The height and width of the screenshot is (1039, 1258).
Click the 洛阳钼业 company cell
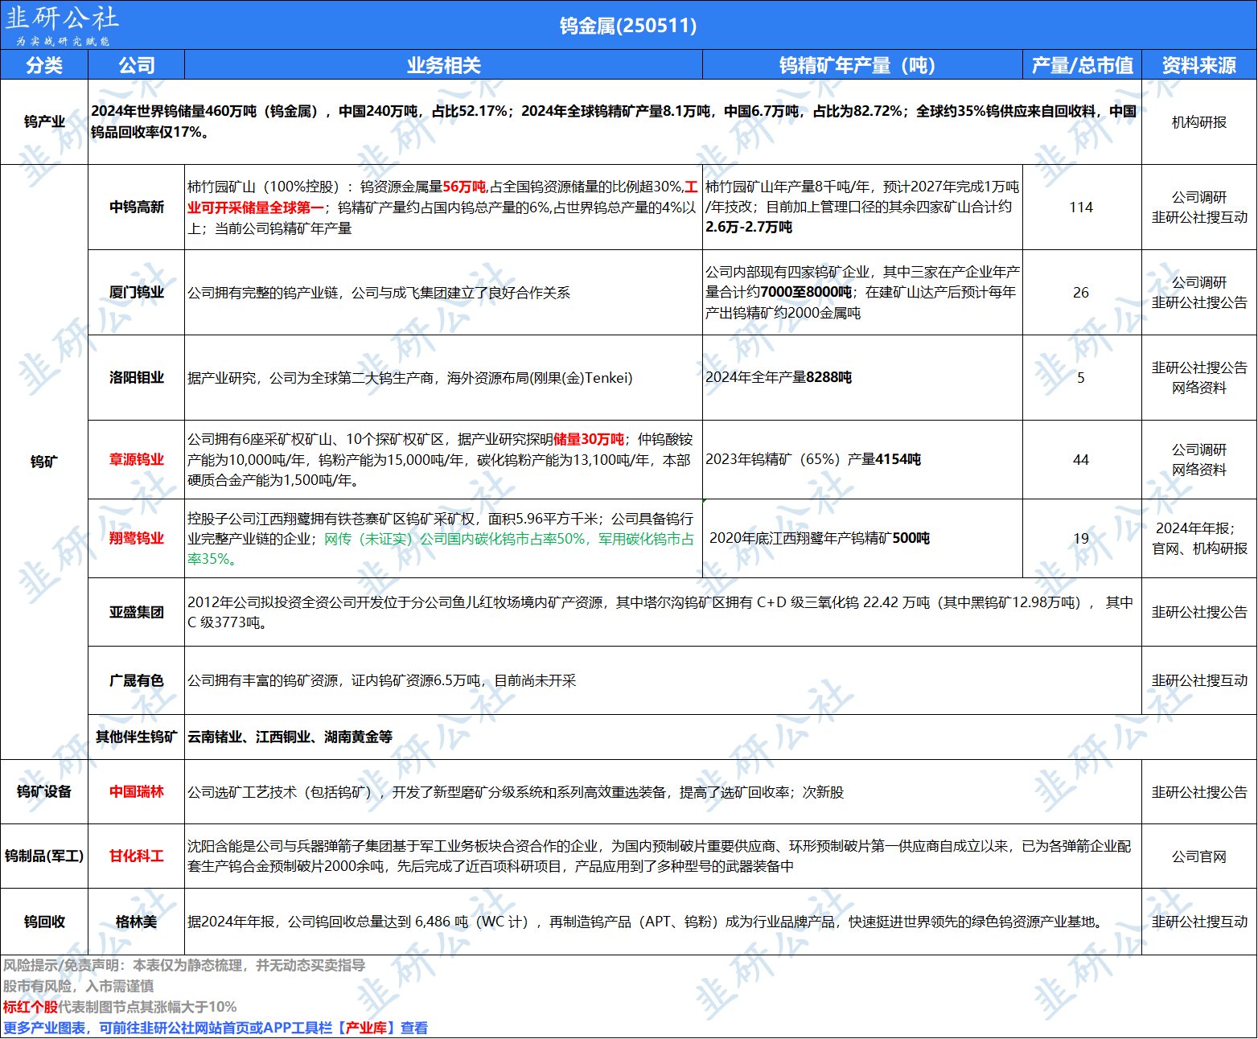[x=136, y=378]
